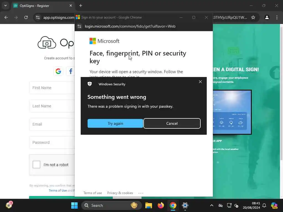This screenshot has width=283, height=212.
Task: Click the First Name field
Action: pos(52,88)
